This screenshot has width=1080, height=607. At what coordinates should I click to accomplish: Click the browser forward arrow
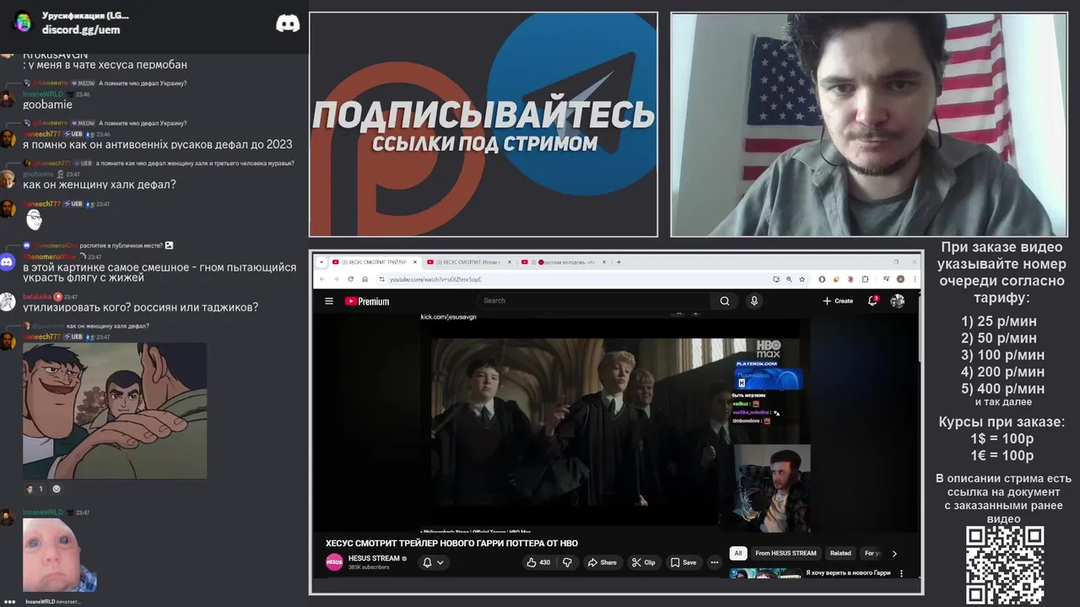pos(336,279)
